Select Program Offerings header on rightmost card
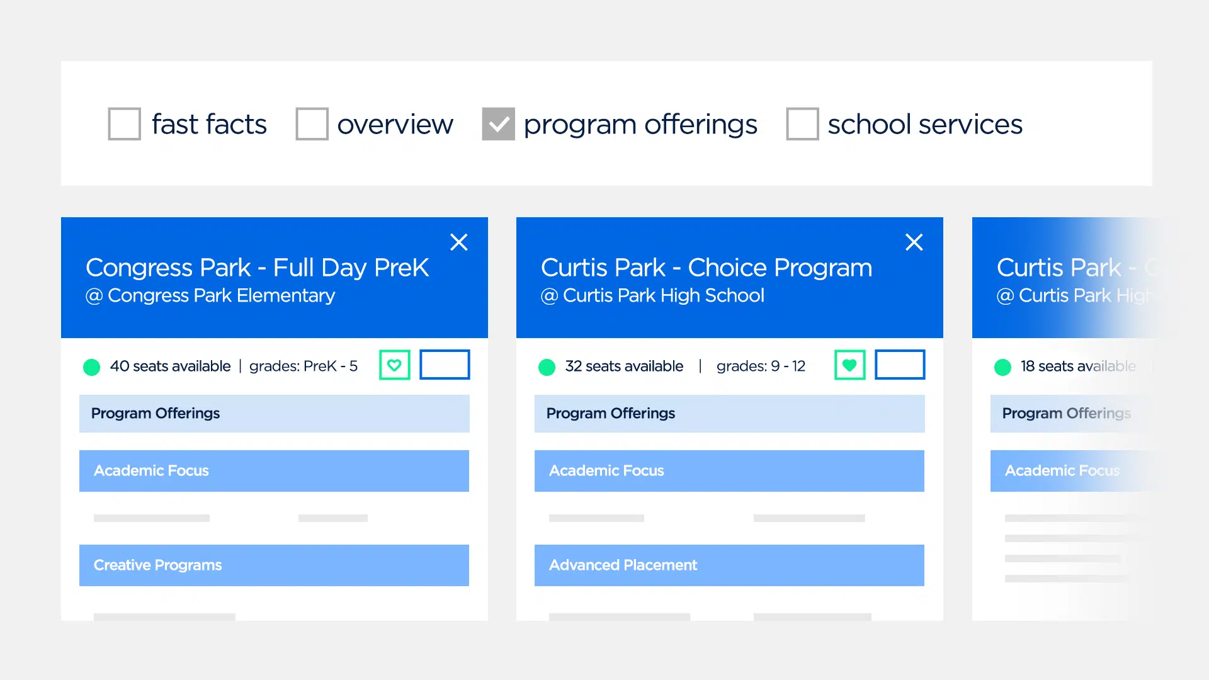1209x680 pixels. [x=1067, y=414]
